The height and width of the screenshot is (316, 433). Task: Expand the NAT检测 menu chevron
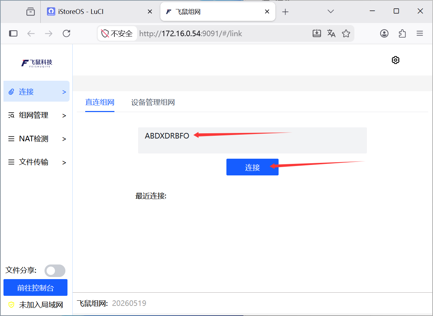[x=64, y=139]
